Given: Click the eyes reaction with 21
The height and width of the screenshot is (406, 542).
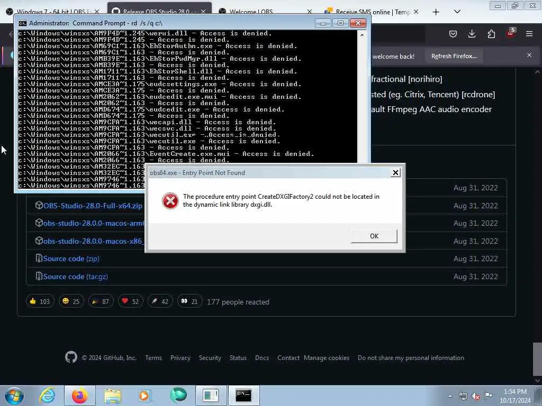Looking at the screenshot, I should coord(189,301).
